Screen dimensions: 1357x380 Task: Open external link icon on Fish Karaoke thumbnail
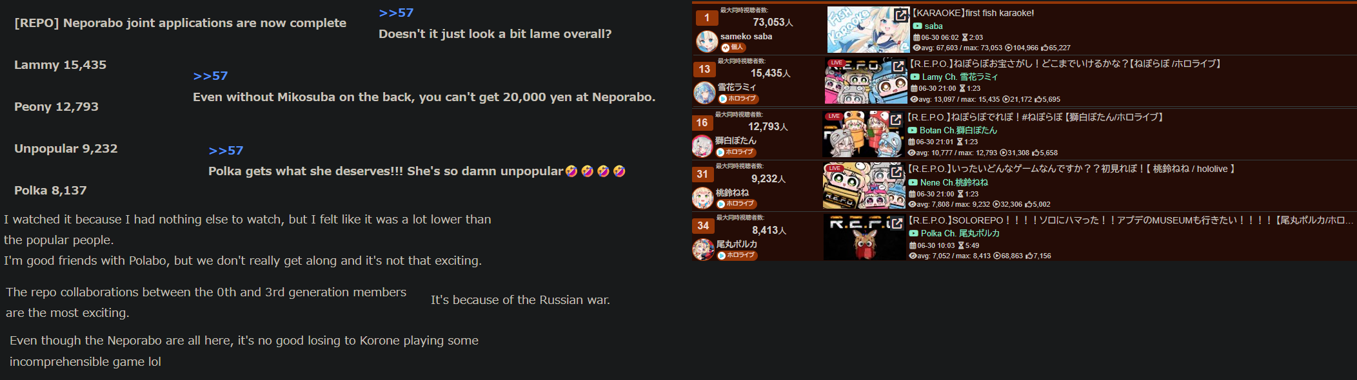point(900,14)
